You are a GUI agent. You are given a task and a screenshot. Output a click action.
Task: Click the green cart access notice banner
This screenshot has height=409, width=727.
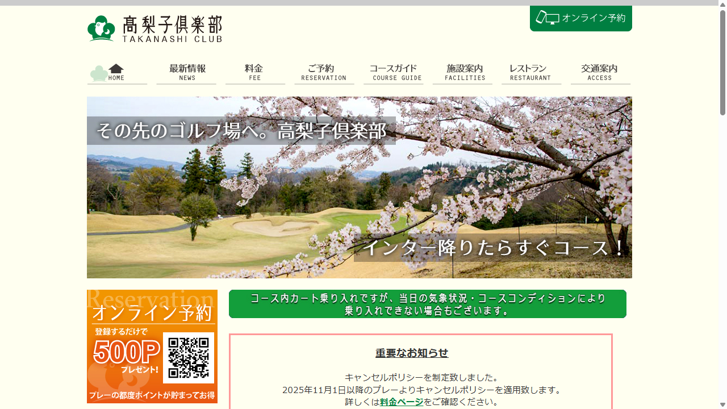coord(428,304)
